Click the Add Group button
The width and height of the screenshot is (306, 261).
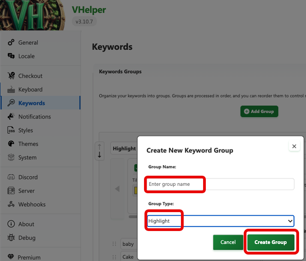(x=259, y=111)
